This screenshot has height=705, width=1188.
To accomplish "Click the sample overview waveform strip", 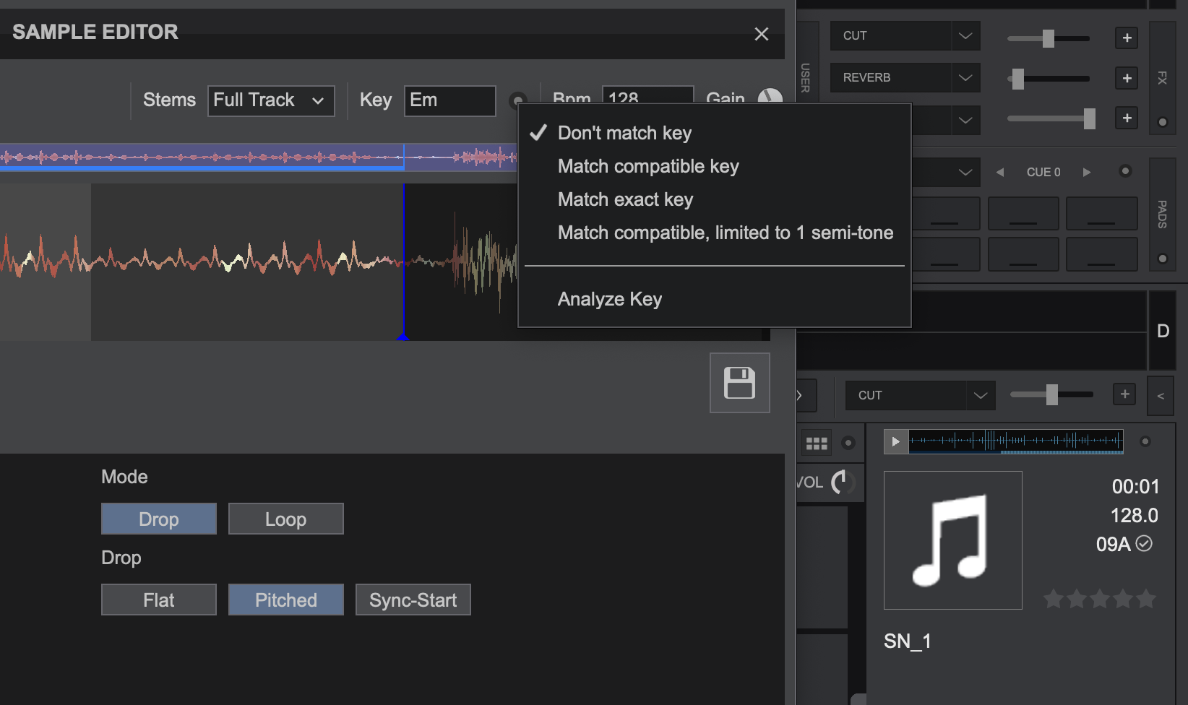I will pyautogui.click(x=259, y=157).
